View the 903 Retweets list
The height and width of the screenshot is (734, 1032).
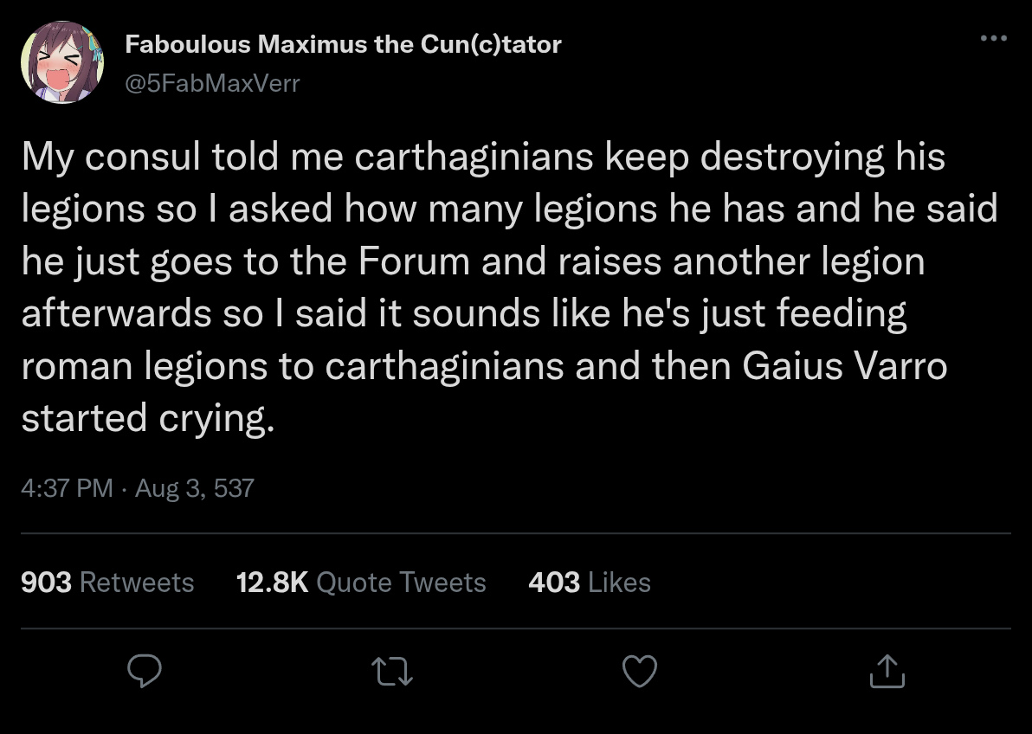click(x=107, y=582)
